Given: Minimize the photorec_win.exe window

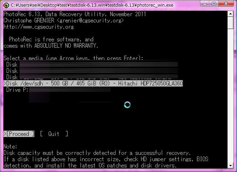Looking at the screenshot, I should pos(205,4).
